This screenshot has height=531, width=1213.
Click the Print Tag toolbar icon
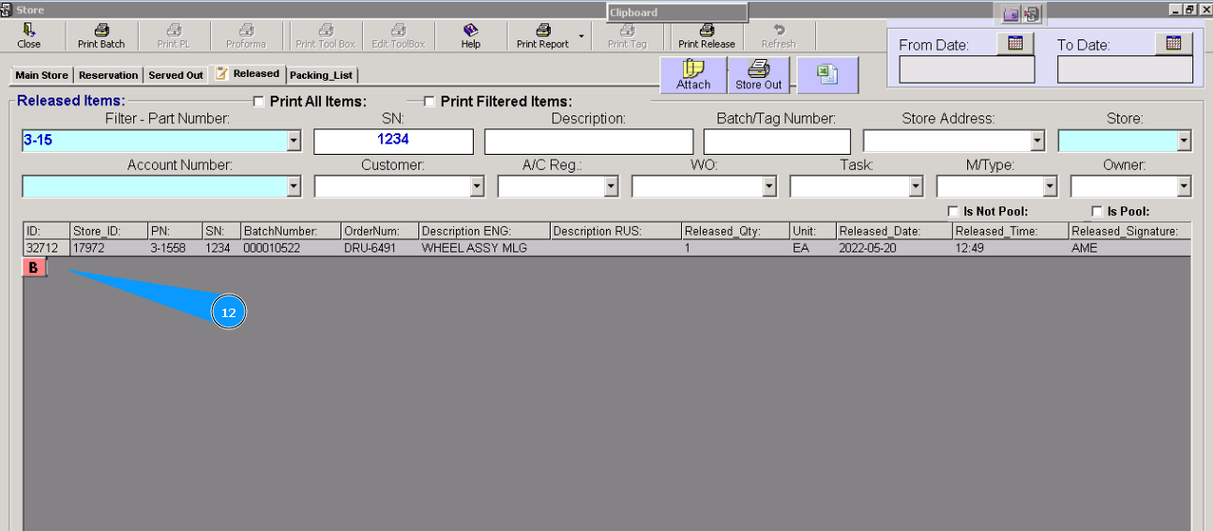pos(628,36)
